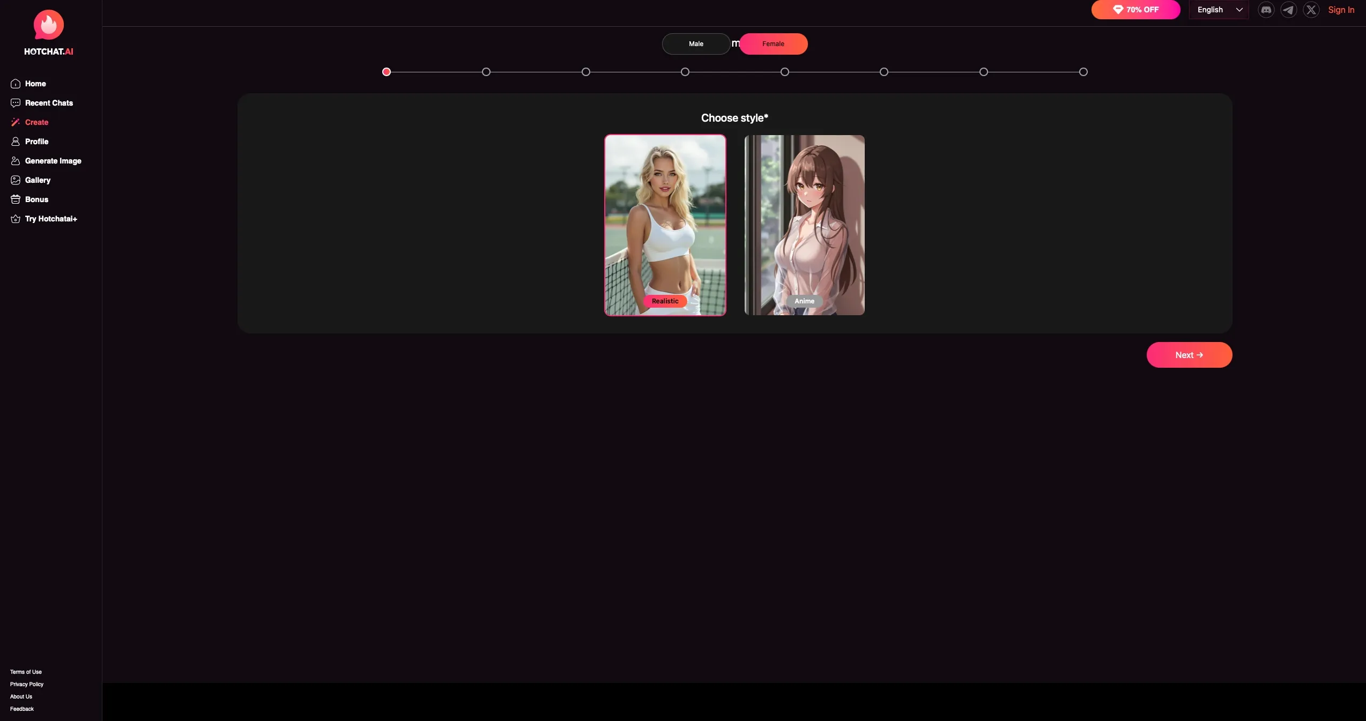Click the first active step marker
The width and height of the screenshot is (1366, 721).
point(387,72)
